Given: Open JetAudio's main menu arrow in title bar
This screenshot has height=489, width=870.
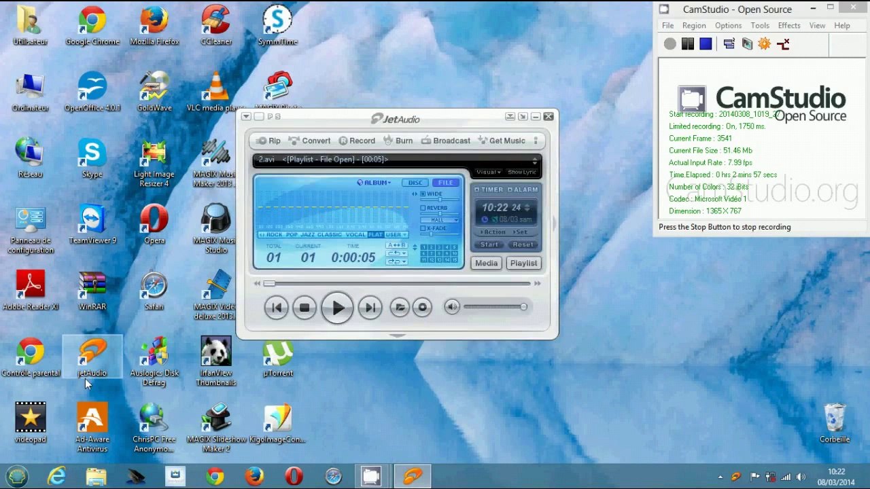Looking at the screenshot, I should click(x=246, y=117).
